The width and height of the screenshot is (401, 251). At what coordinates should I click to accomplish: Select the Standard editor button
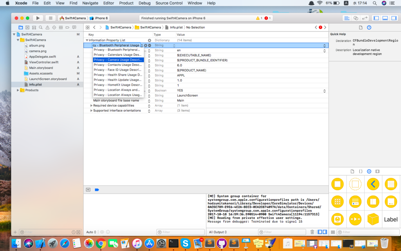[347, 18]
